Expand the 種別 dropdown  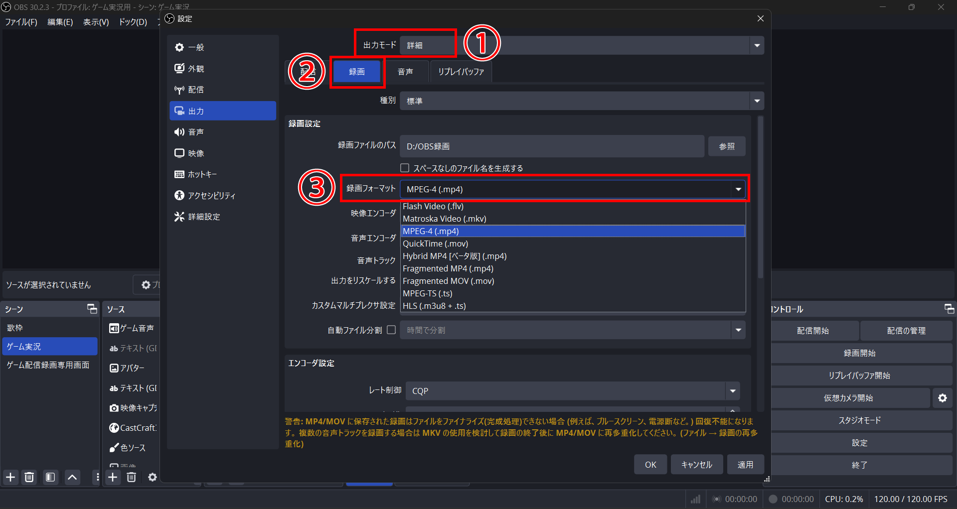point(582,101)
